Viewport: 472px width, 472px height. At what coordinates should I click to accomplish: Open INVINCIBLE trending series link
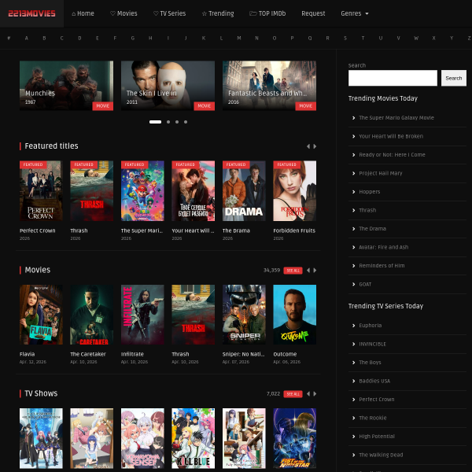click(372, 344)
